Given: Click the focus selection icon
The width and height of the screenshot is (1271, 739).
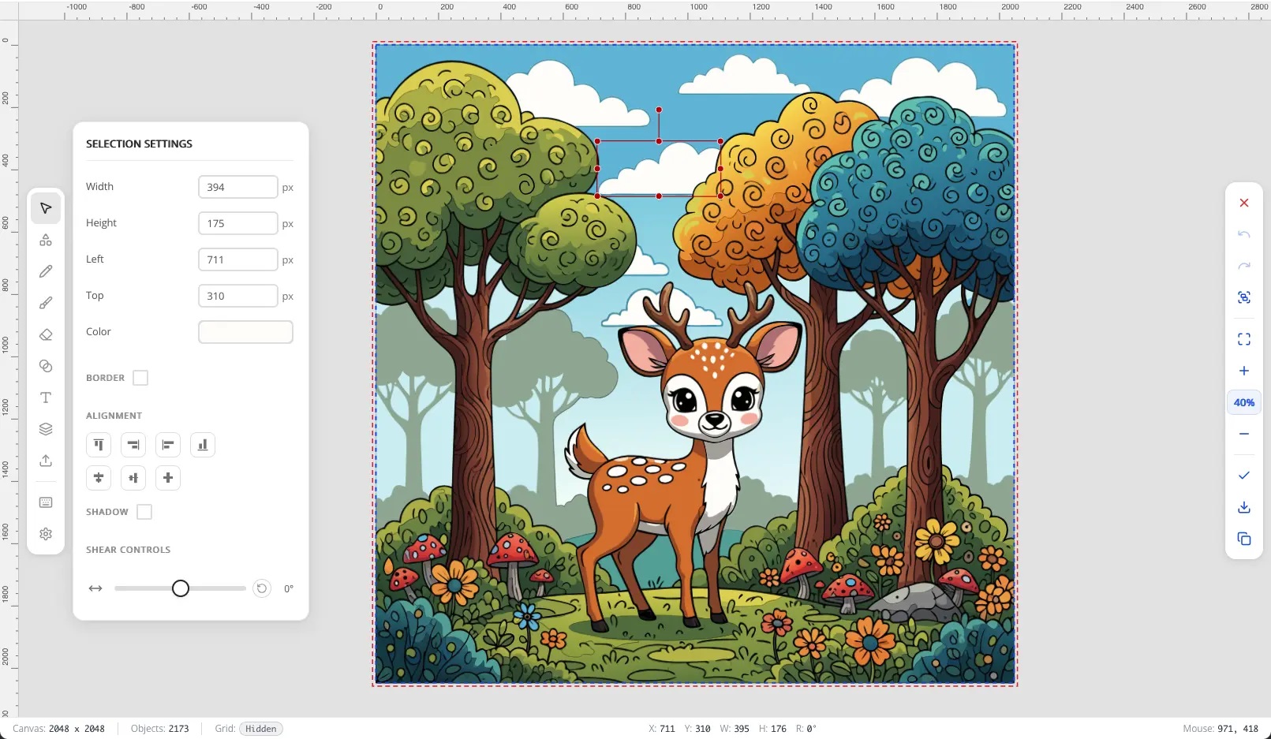Looking at the screenshot, I should point(1244,297).
